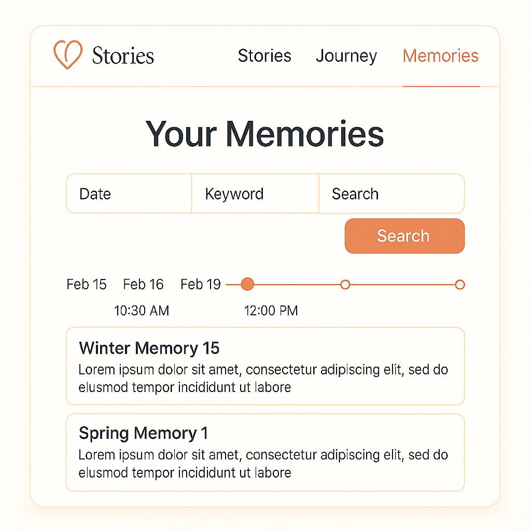The image size is (531, 531).
Task: Select the Feb 15 date label
Action: click(87, 284)
